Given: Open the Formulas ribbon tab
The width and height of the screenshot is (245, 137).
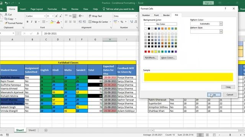Looking at the screenshot, I should (52, 9).
